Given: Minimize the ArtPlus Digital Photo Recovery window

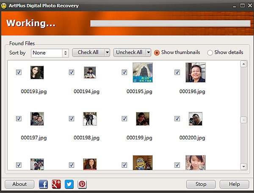Looking at the screenshot, I should (234, 6).
